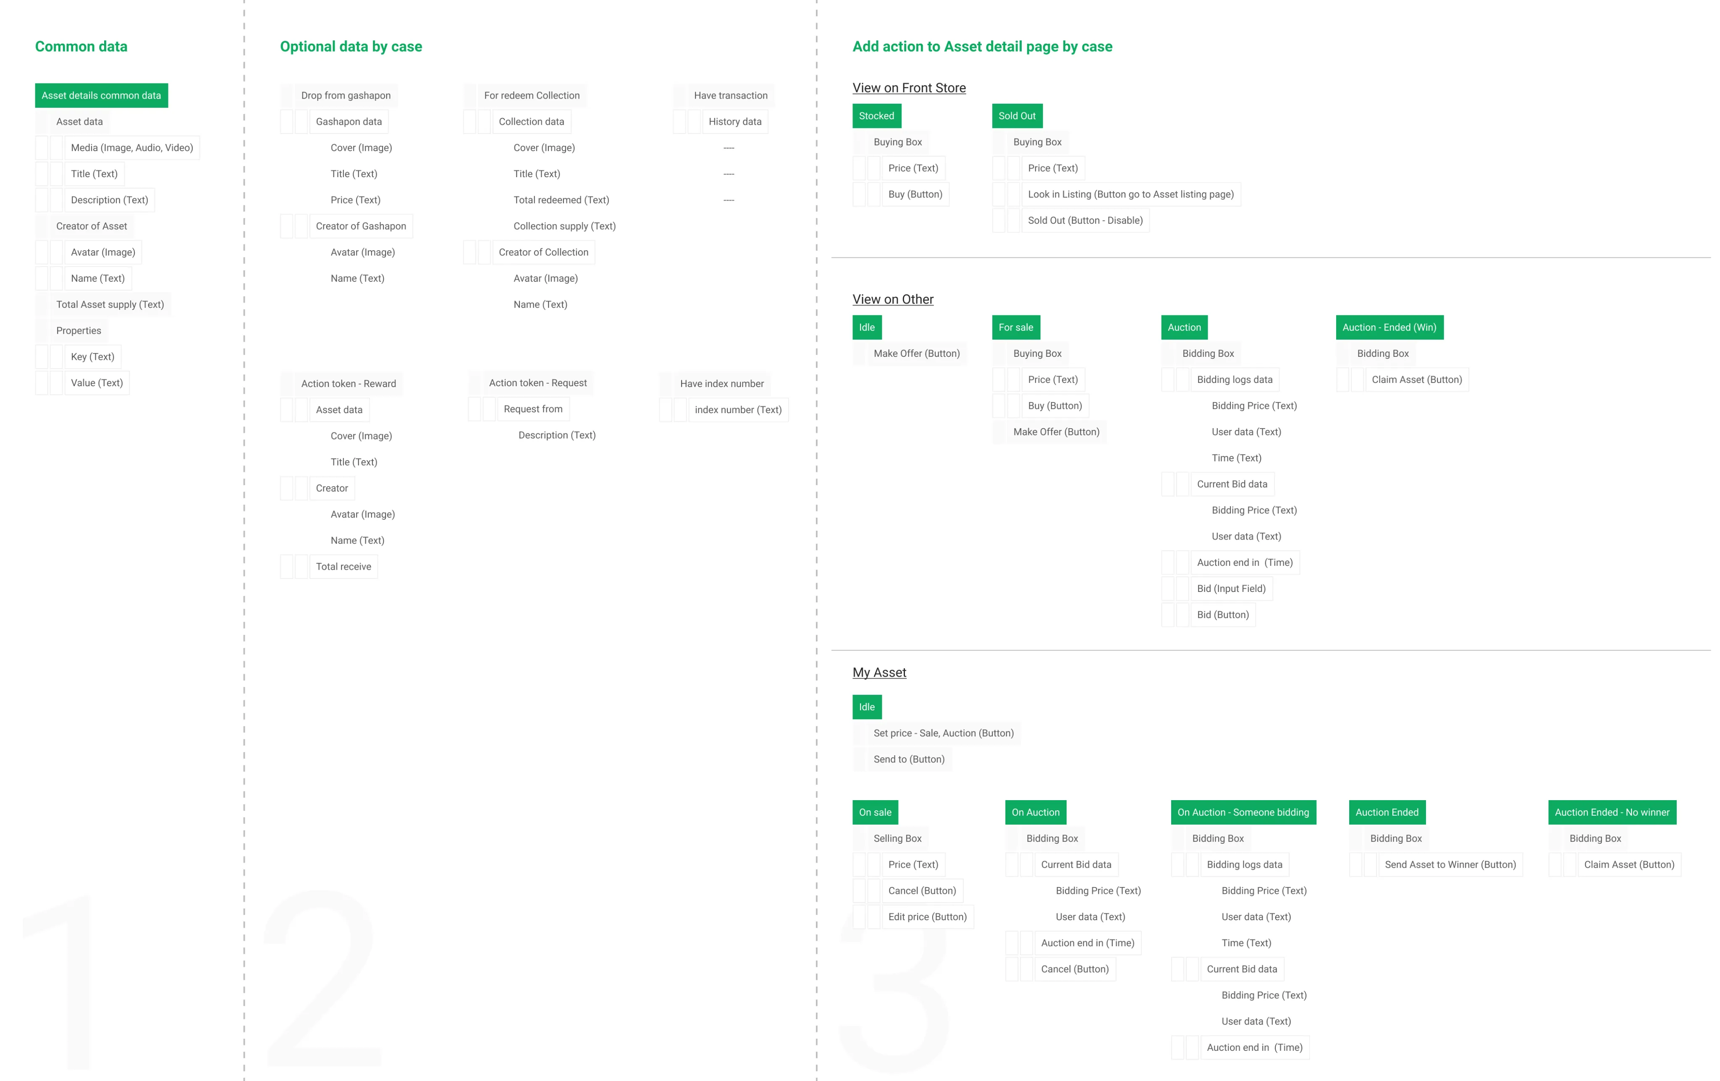Select the 'Drop from gashapon' node
This screenshot has height=1081, width=1720.
click(x=345, y=96)
